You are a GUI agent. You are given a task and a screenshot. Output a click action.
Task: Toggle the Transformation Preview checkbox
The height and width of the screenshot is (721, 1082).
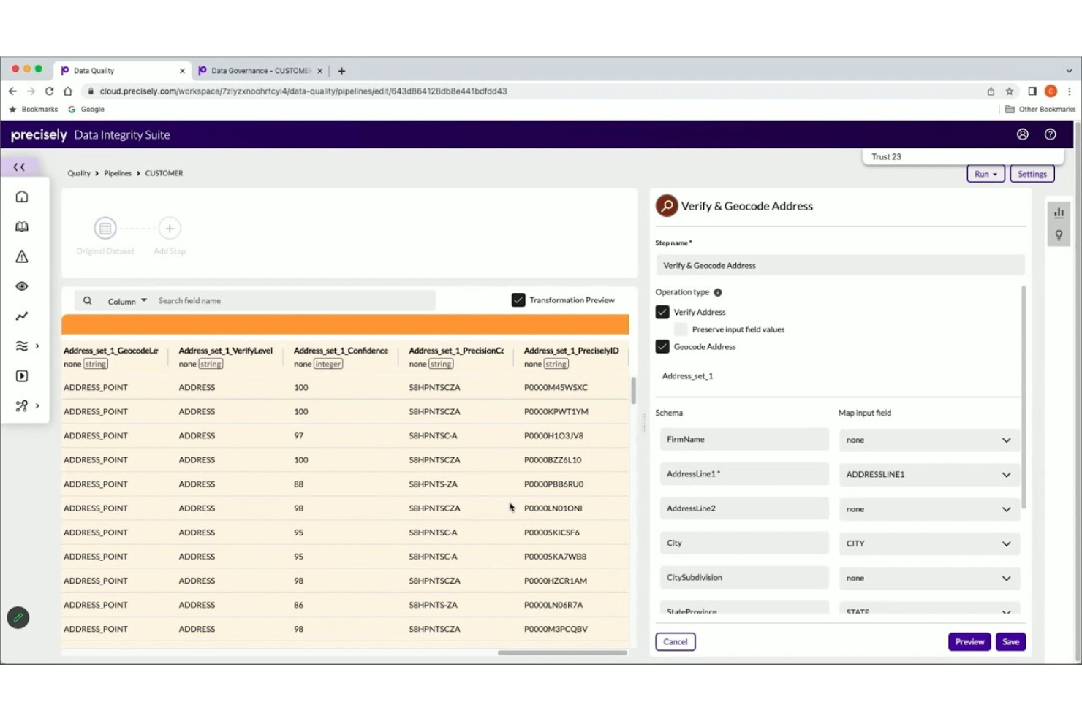click(x=518, y=300)
